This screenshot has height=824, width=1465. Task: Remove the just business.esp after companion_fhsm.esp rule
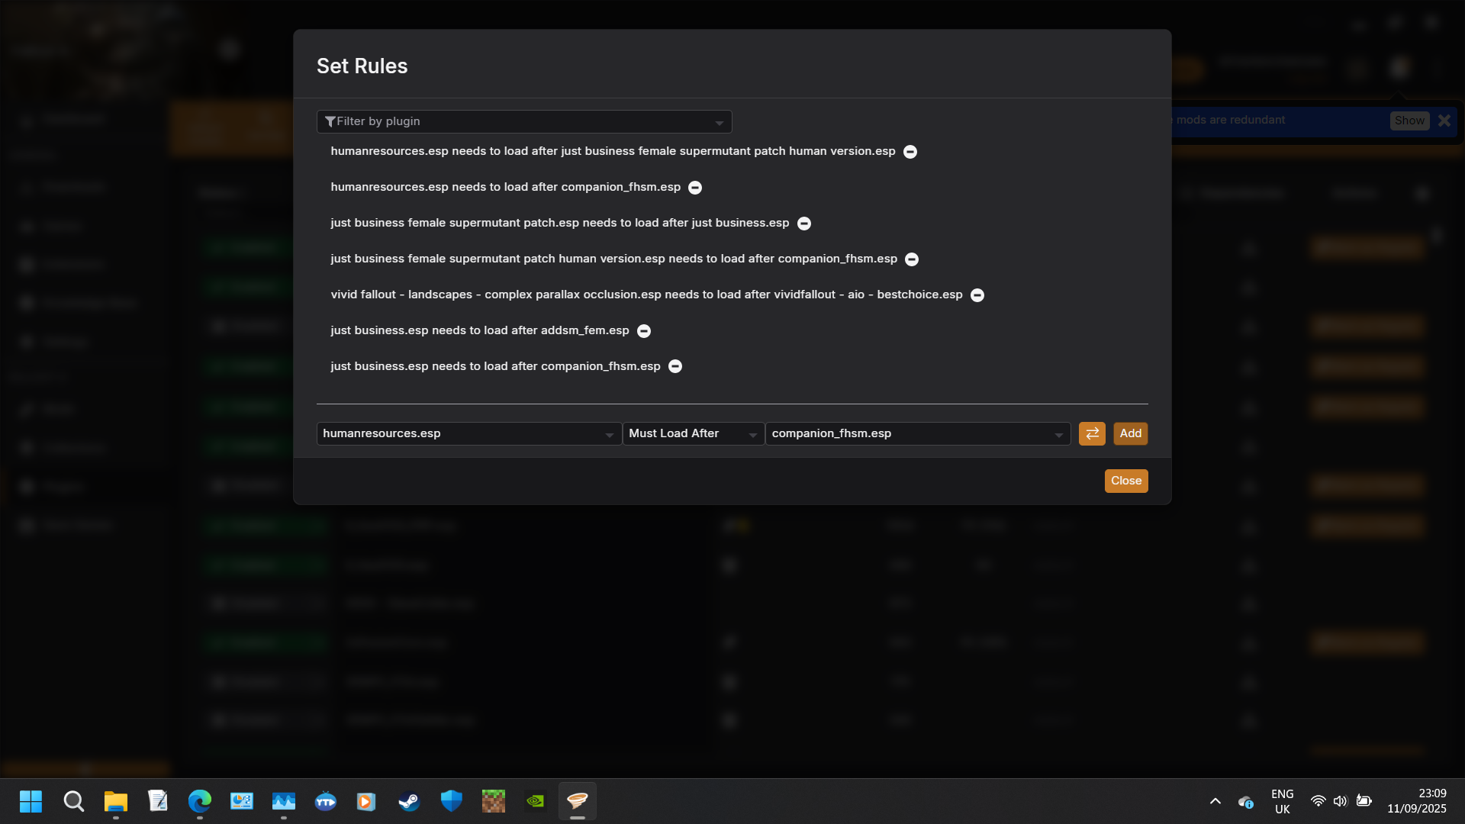pyautogui.click(x=675, y=366)
